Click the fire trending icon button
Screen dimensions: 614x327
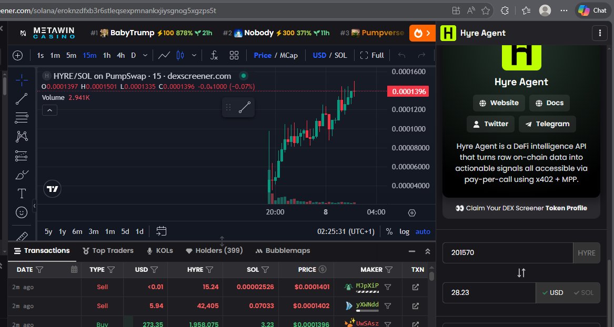coord(422,33)
